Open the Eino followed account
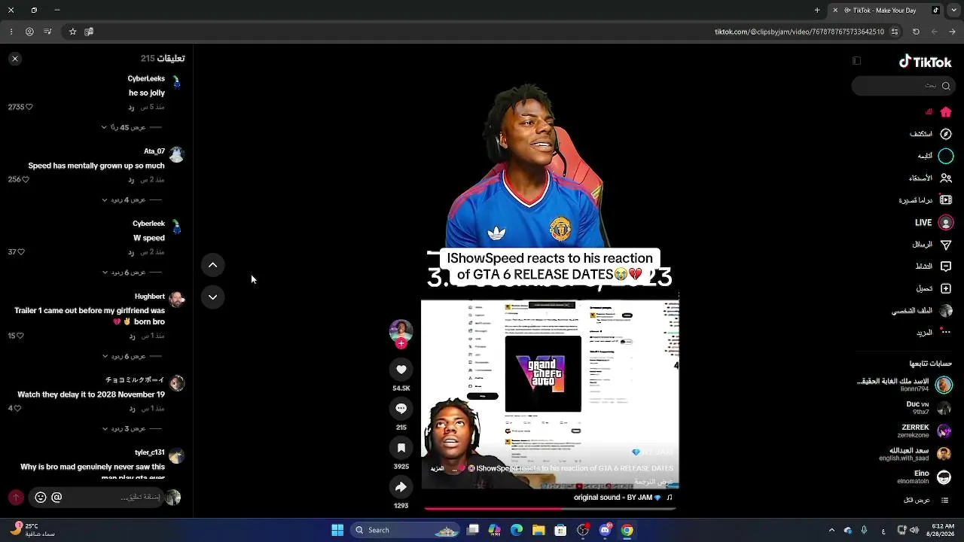 [924, 477]
